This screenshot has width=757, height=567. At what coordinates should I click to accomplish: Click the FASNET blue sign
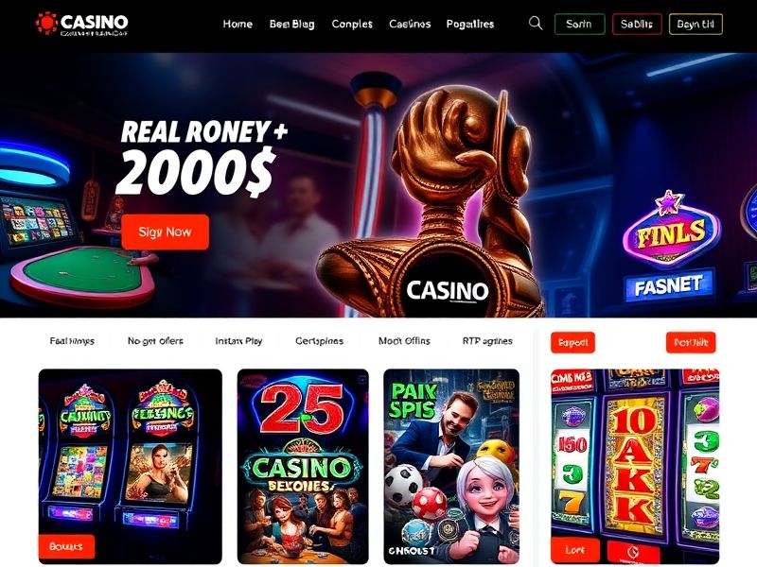[x=669, y=285]
